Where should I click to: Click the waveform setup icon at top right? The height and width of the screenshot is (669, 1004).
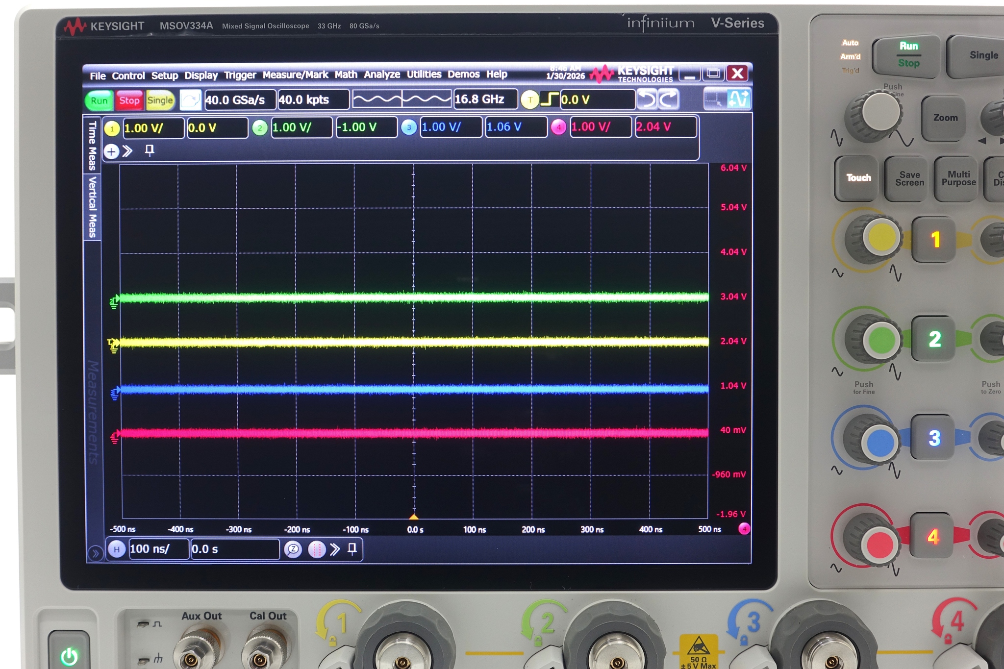pos(738,99)
